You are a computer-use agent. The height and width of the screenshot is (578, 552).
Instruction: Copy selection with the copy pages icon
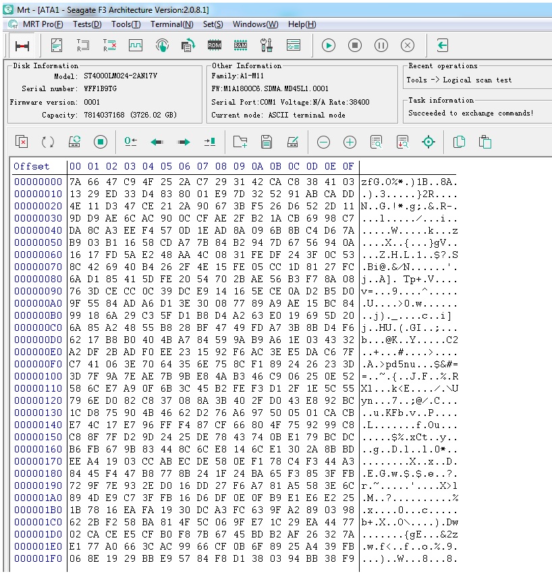coord(459,142)
